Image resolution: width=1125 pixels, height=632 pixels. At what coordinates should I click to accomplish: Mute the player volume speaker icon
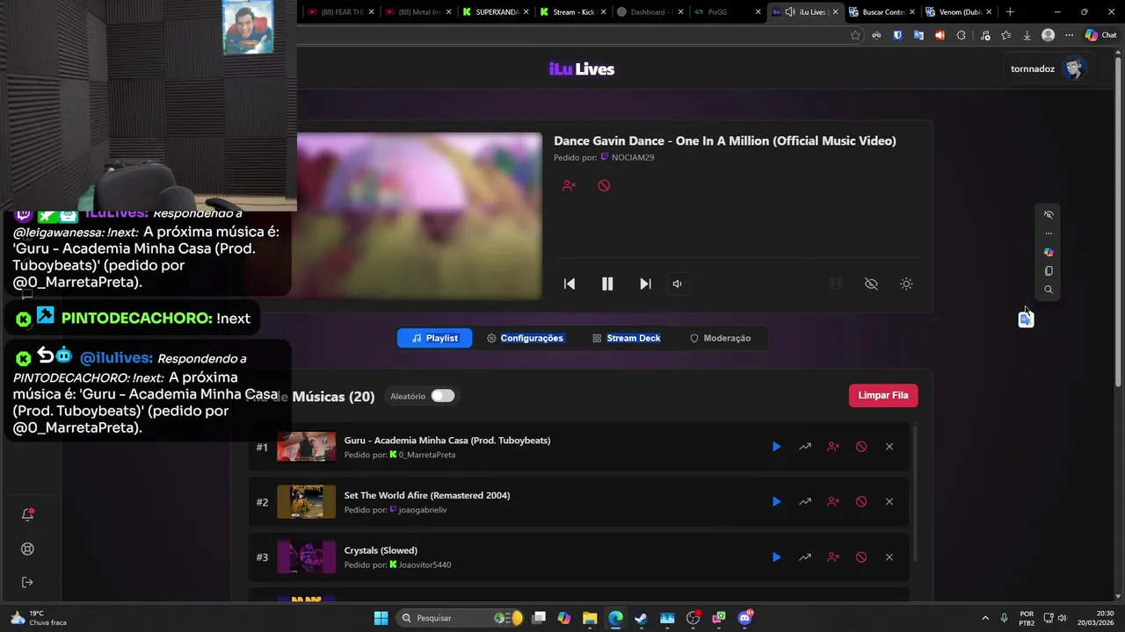click(677, 284)
